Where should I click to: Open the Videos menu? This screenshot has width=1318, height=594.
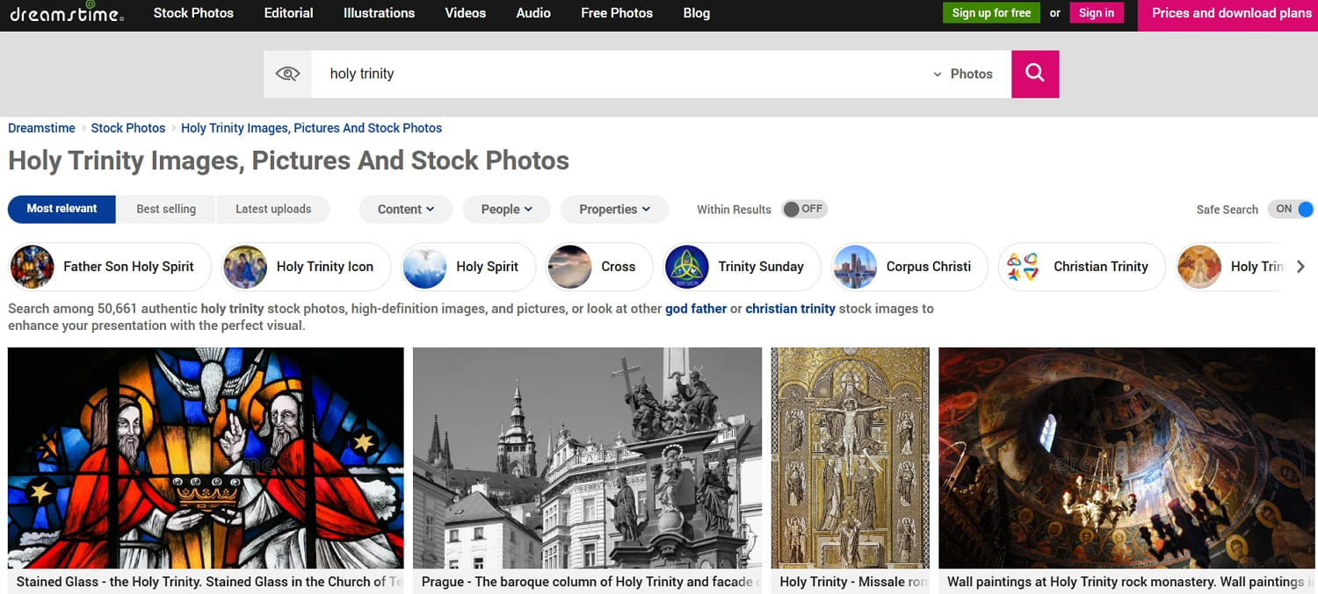pyautogui.click(x=466, y=13)
